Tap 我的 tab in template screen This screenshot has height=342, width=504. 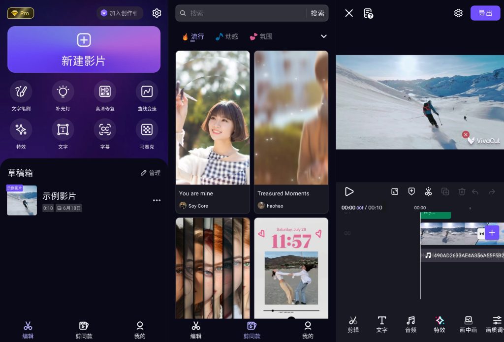pyautogui.click(x=308, y=330)
